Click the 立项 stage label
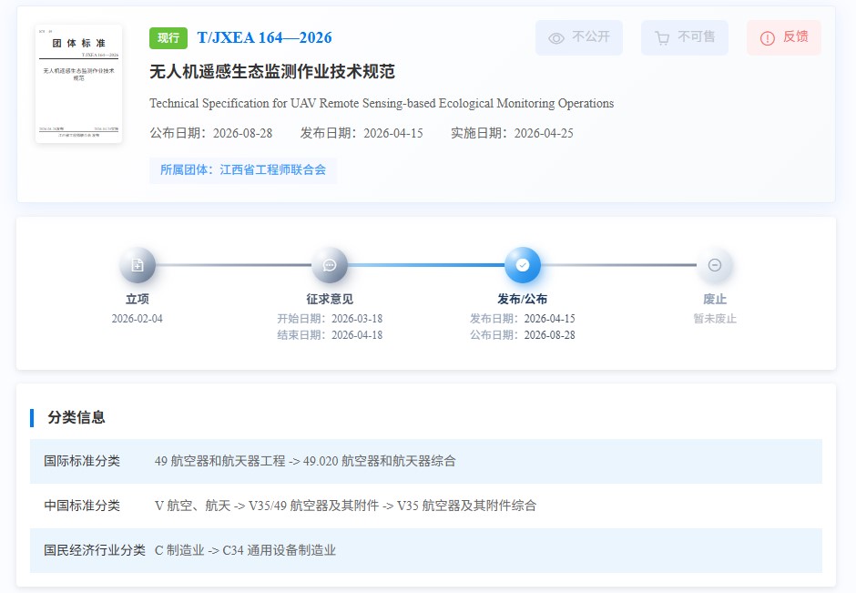The height and width of the screenshot is (593, 856). [x=137, y=299]
